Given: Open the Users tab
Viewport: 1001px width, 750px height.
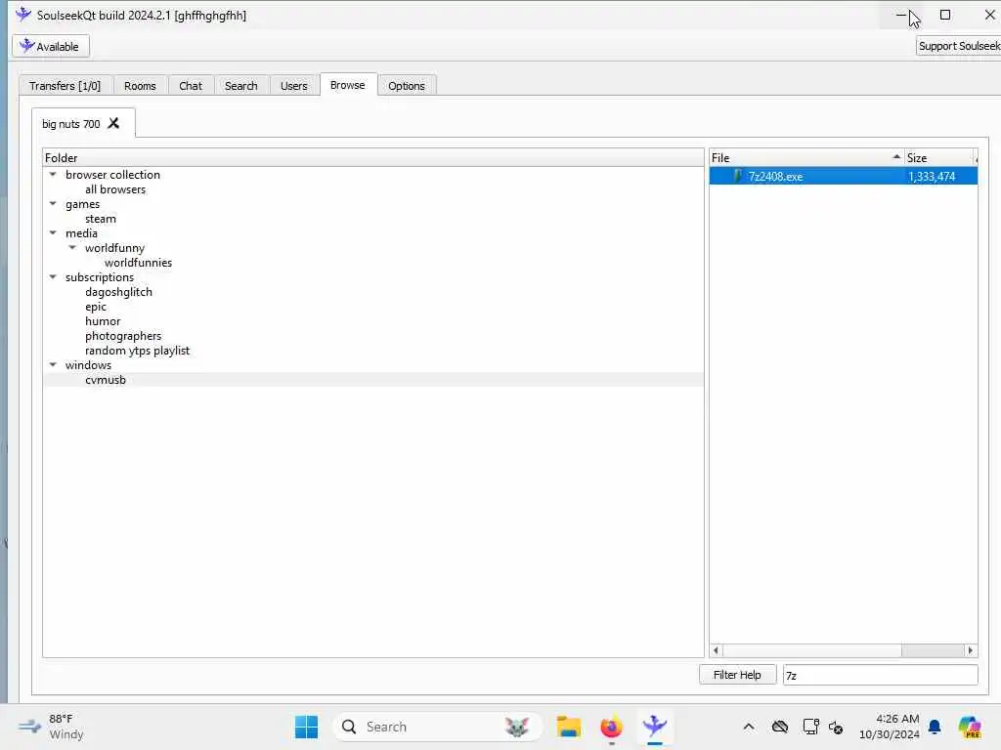Looking at the screenshot, I should coord(293,86).
